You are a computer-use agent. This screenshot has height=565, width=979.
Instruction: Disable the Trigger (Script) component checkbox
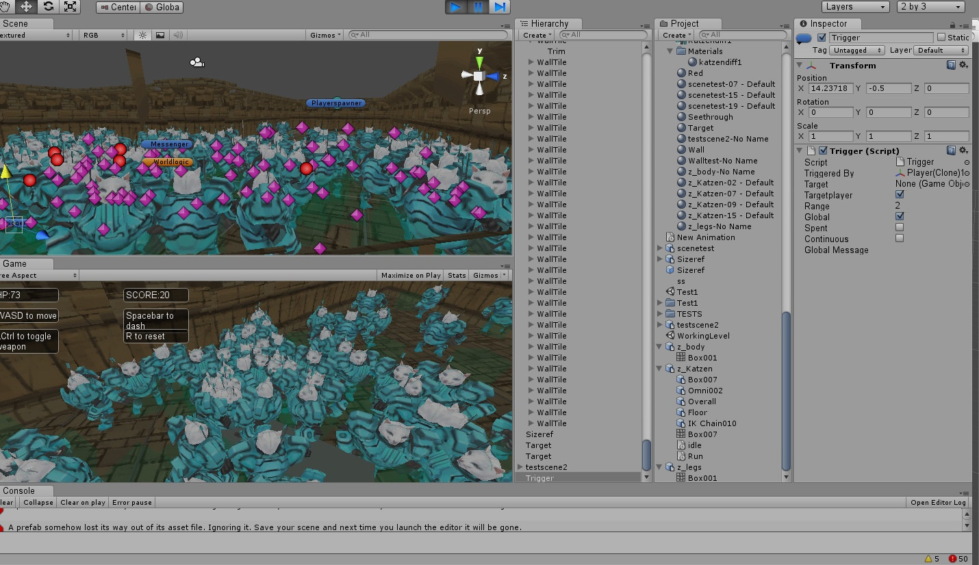point(824,150)
